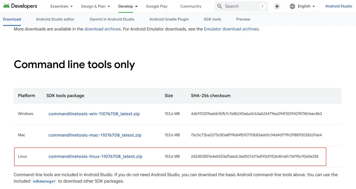
Task: Switch to the Preview tab
Action: click(243, 19)
